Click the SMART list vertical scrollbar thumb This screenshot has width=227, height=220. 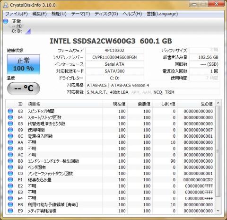[x=218, y=151]
